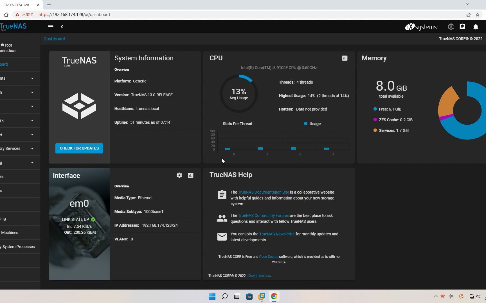The image size is (486, 303).
Task: Expand the Sharing sidebar arrow
Action: pyautogui.click(x=32, y=162)
